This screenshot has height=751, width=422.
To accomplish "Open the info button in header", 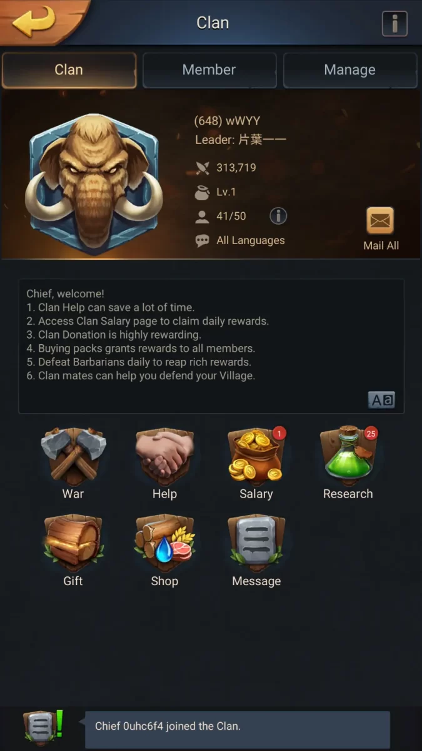I will [394, 24].
